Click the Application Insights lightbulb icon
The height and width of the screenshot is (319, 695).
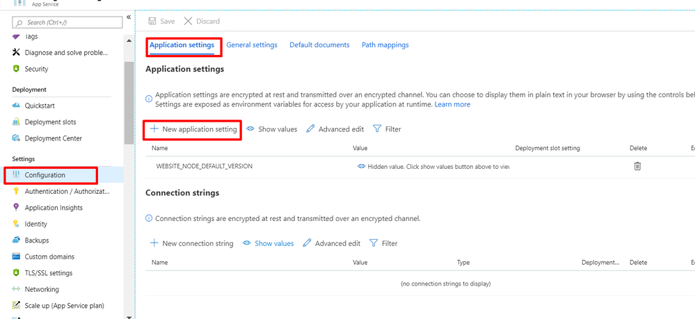(x=17, y=208)
